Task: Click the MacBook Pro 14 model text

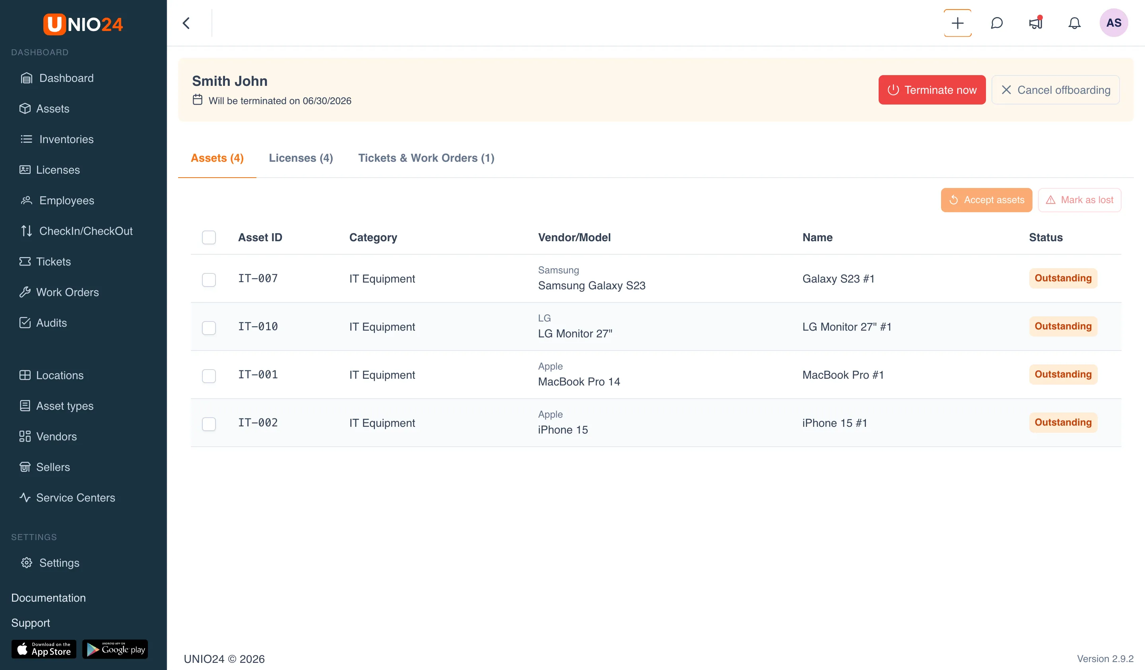Action: [x=579, y=382]
